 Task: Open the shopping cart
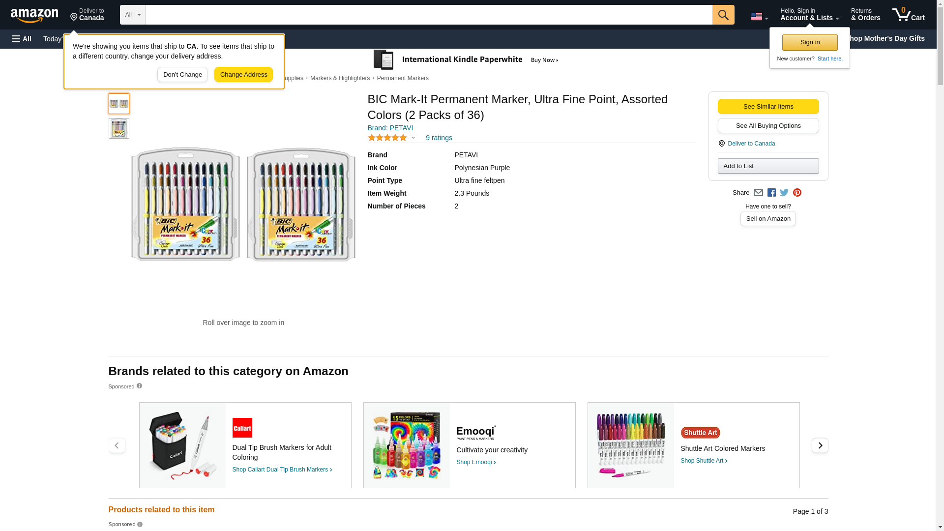(x=908, y=15)
